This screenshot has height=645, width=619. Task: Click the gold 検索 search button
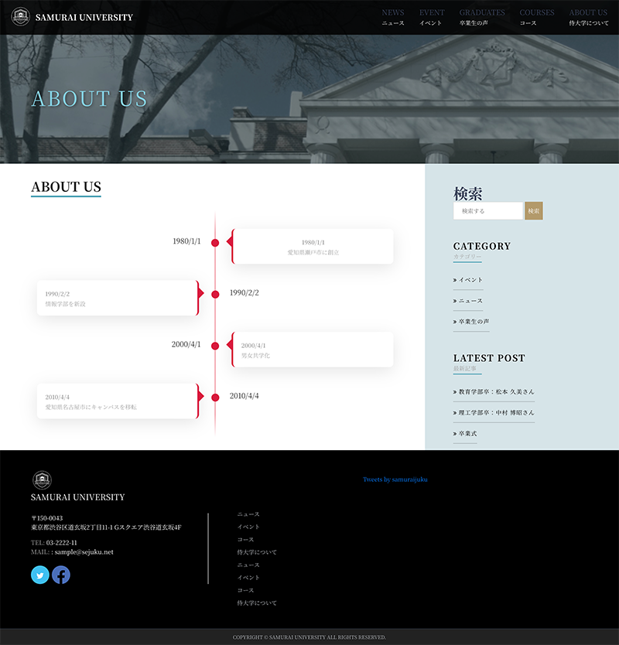click(x=534, y=210)
